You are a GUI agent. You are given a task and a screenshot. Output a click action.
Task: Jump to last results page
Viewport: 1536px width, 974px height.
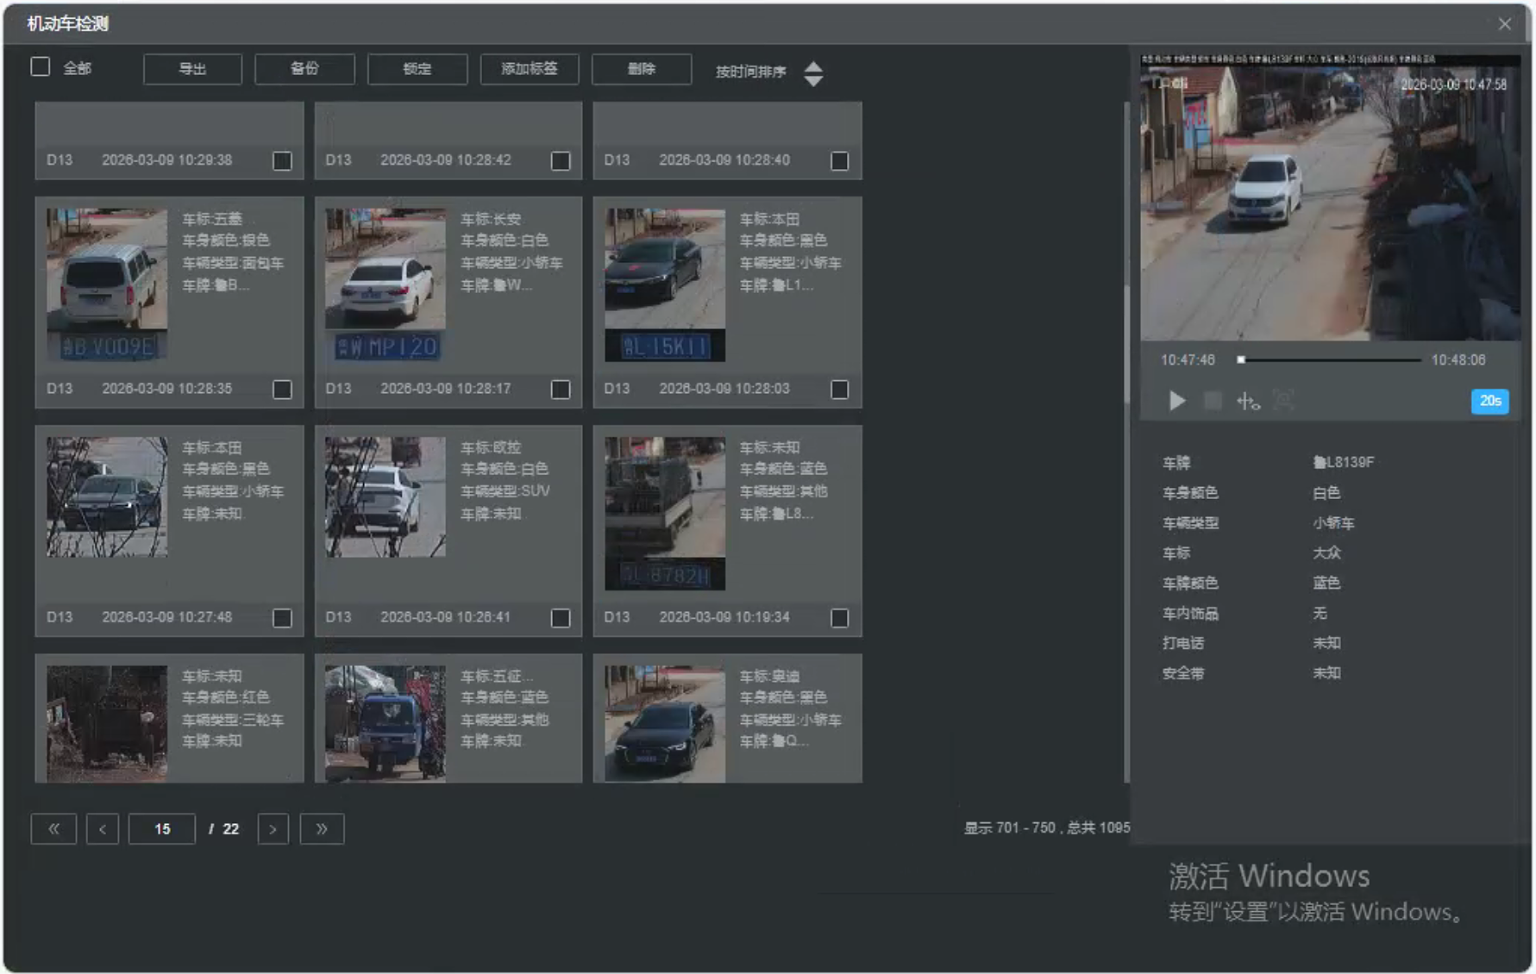pos(322,828)
